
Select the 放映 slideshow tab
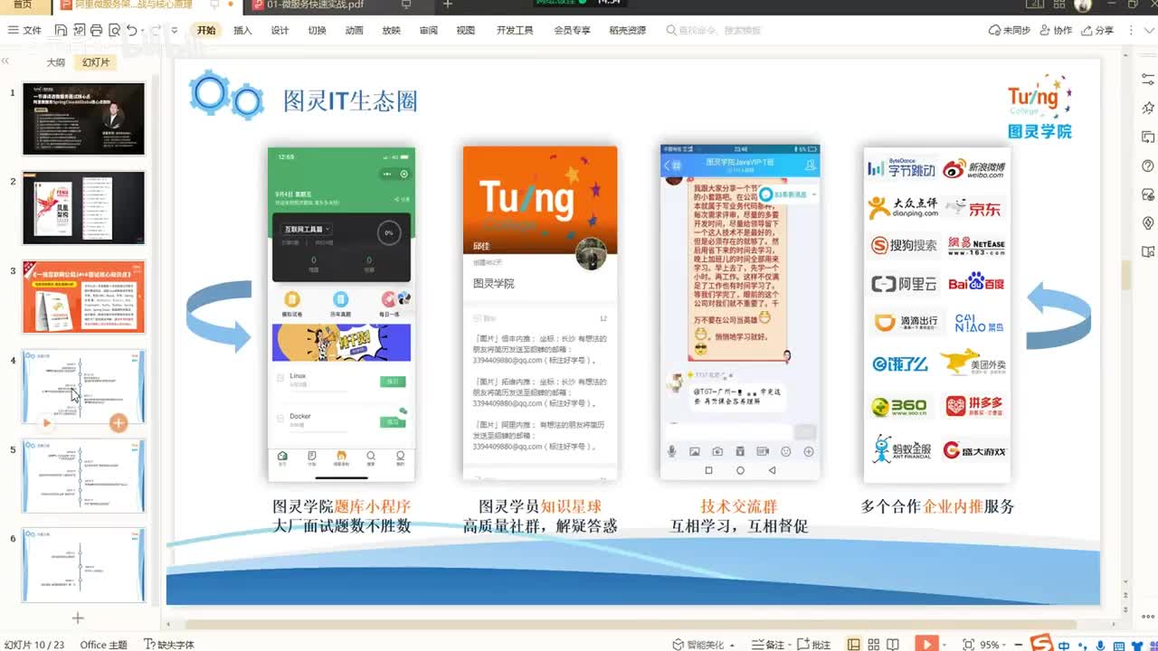(x=391, y=30)
